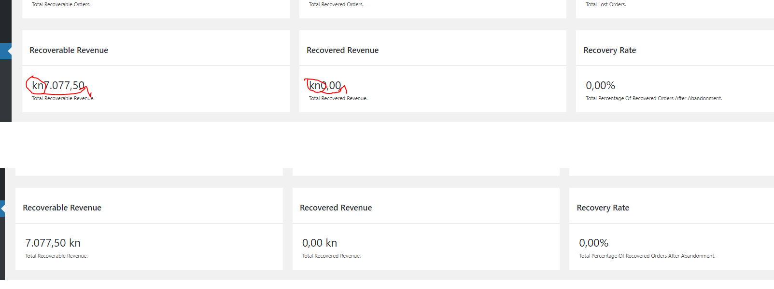Click the Total Lost Orders caption

click(x=606, y=4)
